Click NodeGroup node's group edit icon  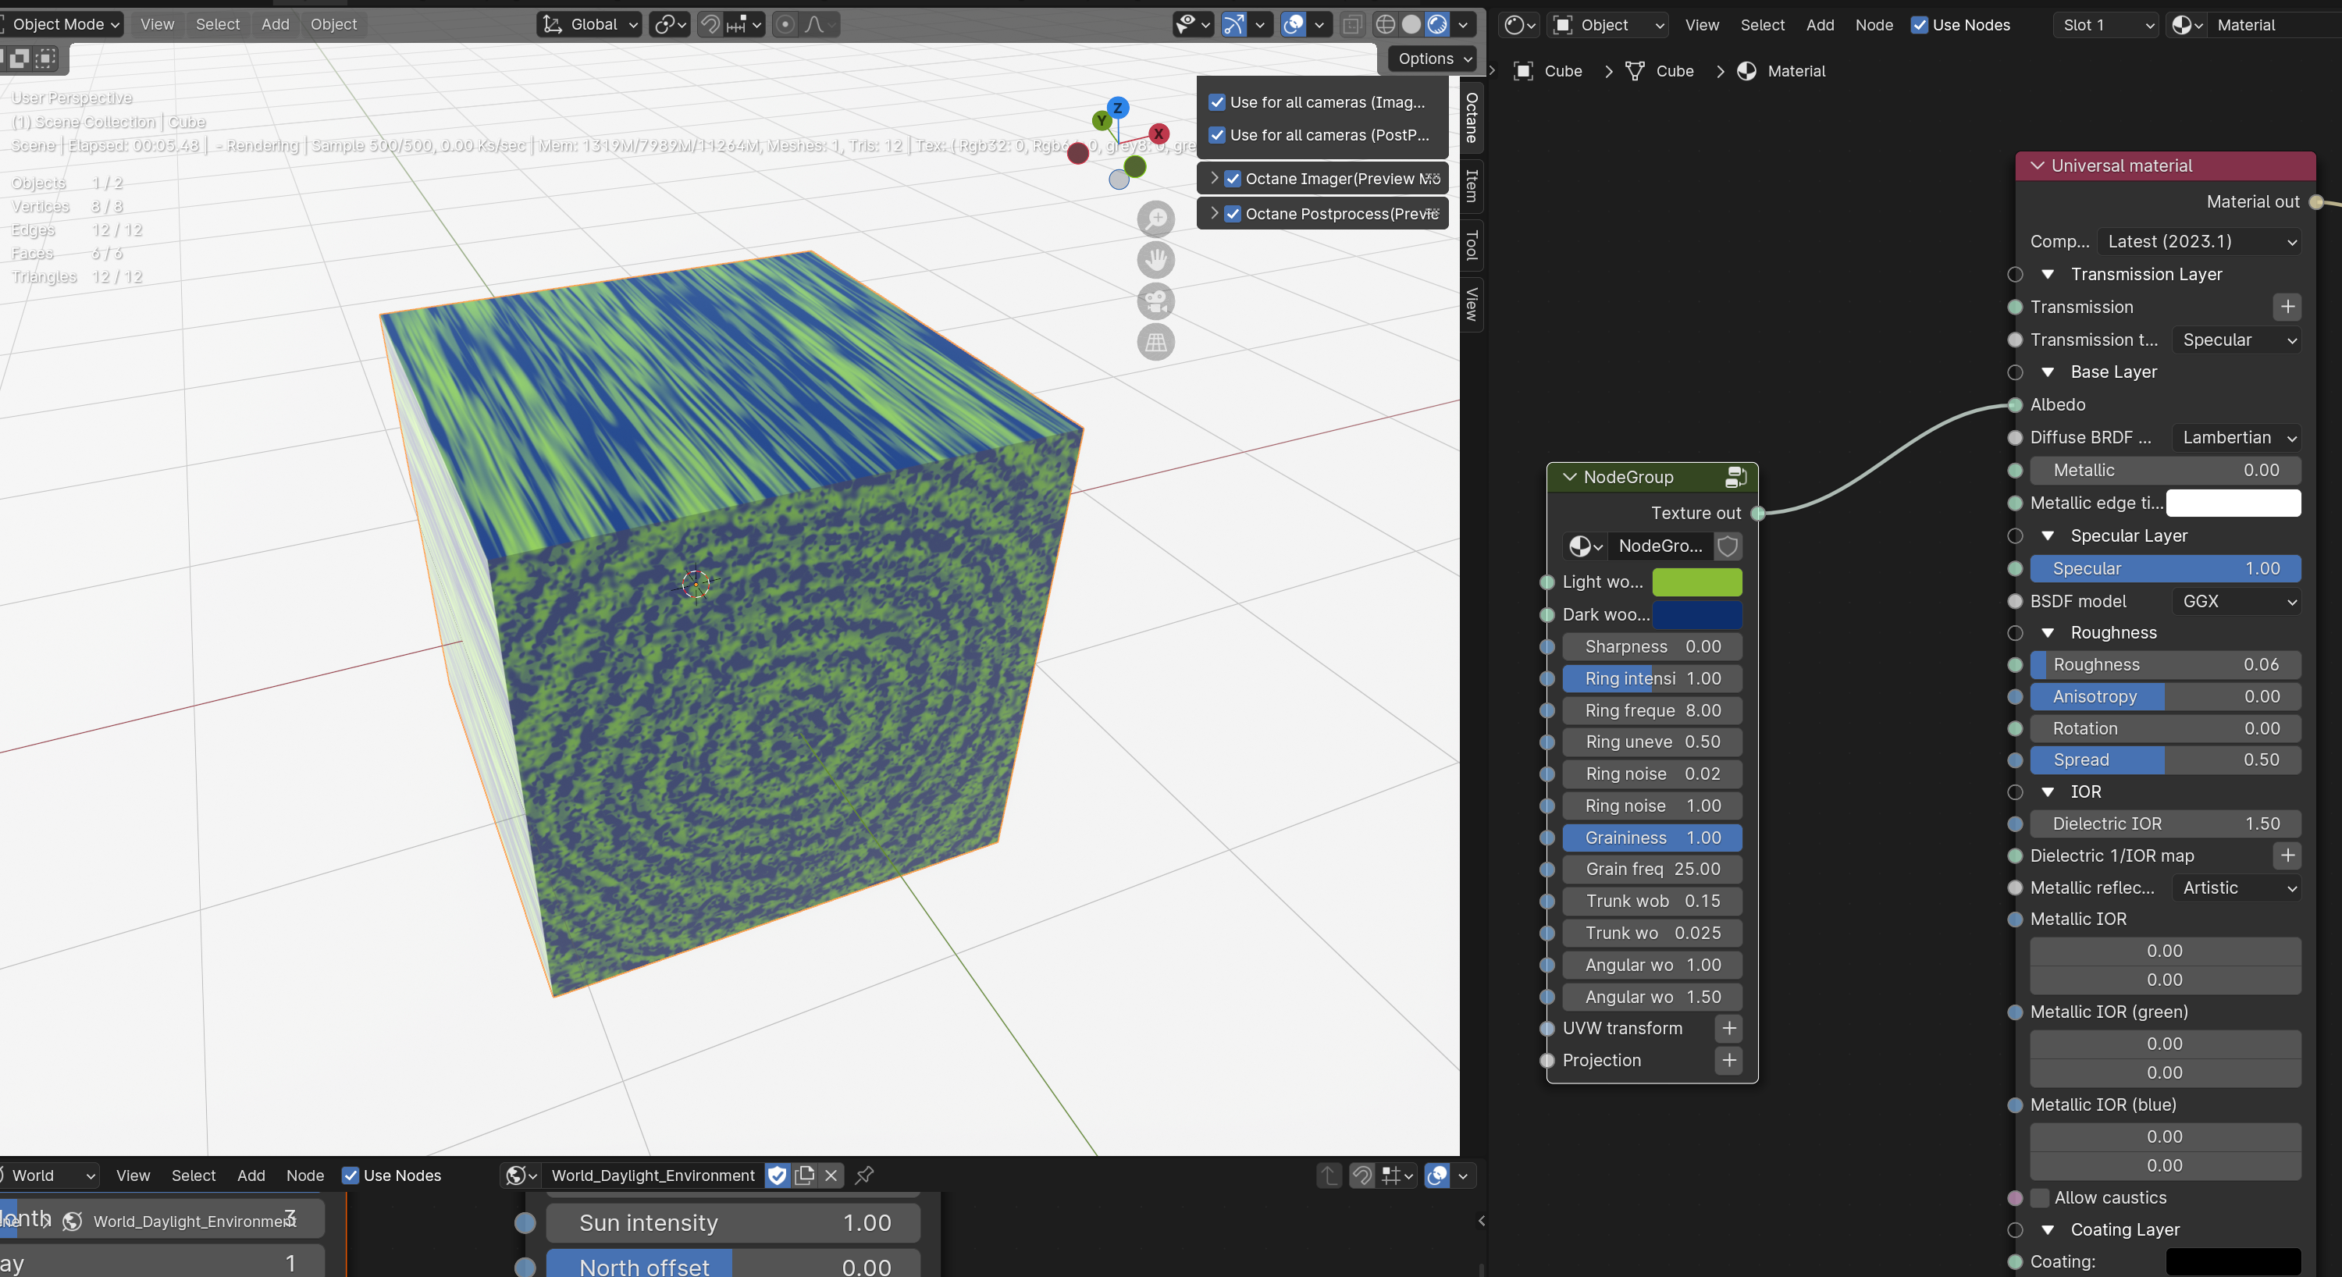[x=1735, y=476]
